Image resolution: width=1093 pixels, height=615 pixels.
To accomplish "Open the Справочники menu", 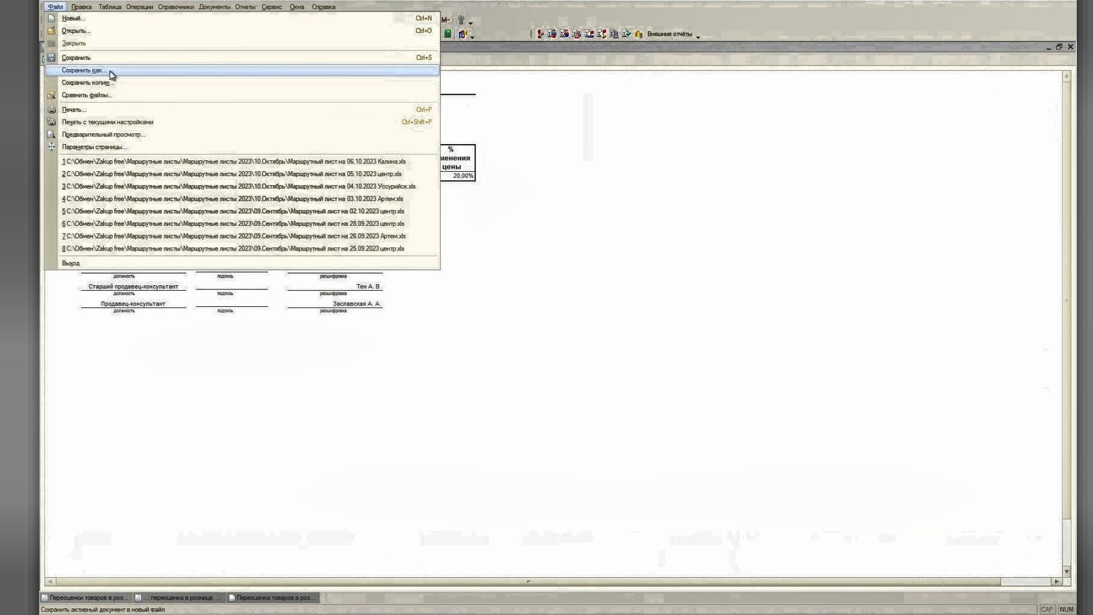I will point(176,7).
